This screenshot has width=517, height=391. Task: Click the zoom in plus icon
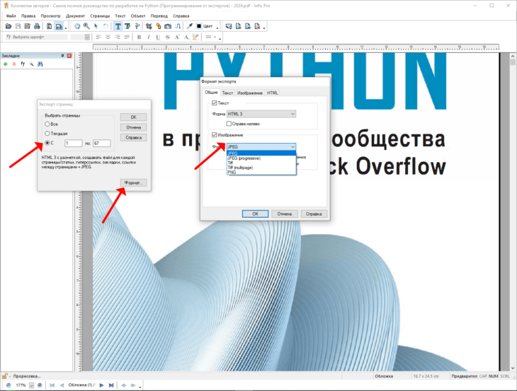pyautogui.click(x=40, y=385)
